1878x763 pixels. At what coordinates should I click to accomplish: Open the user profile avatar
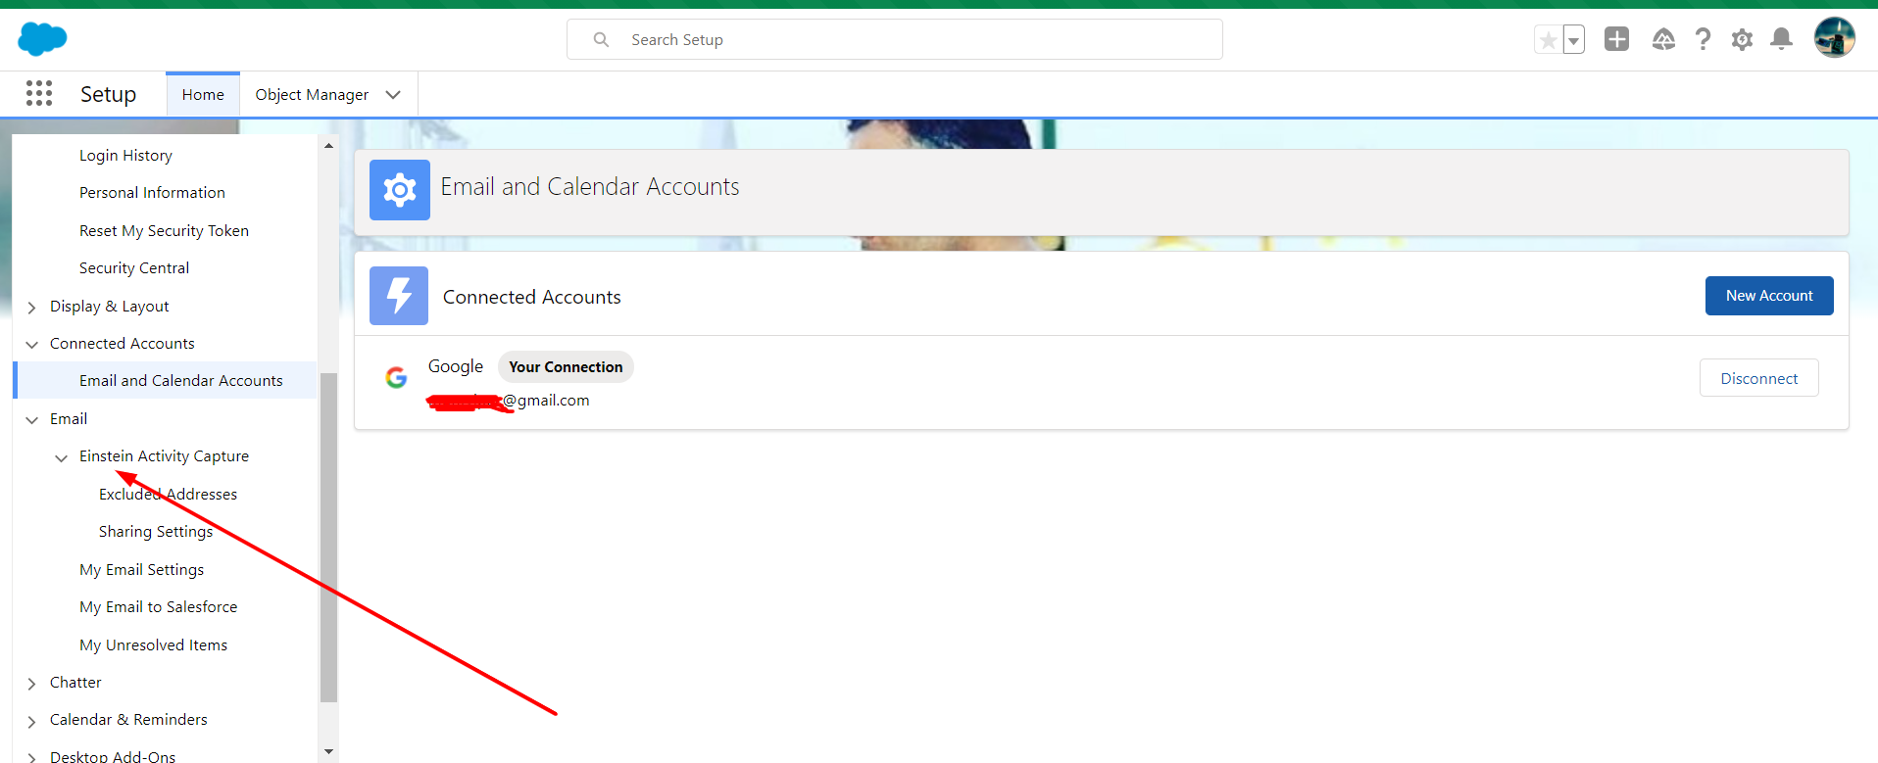(x=1834, y=38)
